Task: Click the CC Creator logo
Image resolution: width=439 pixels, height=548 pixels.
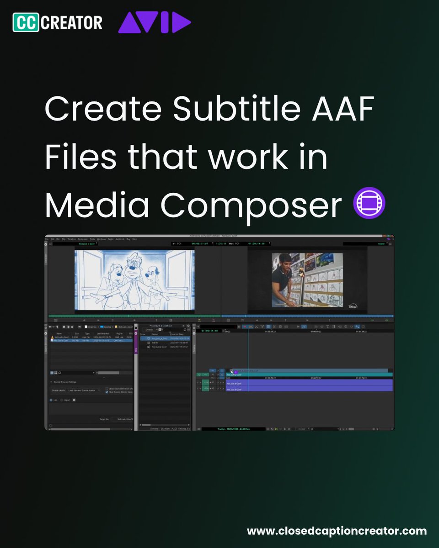Action: coord(58,22)
